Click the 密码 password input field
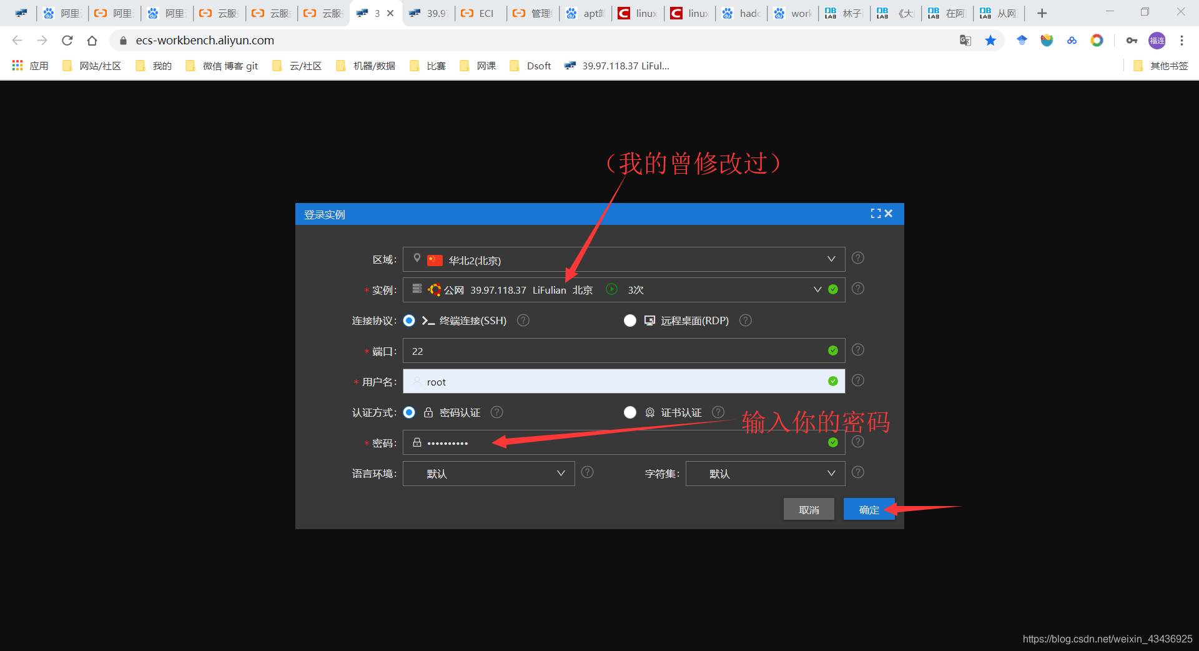The height and width of the screenshot is (651, 1199). pos(624,443)
